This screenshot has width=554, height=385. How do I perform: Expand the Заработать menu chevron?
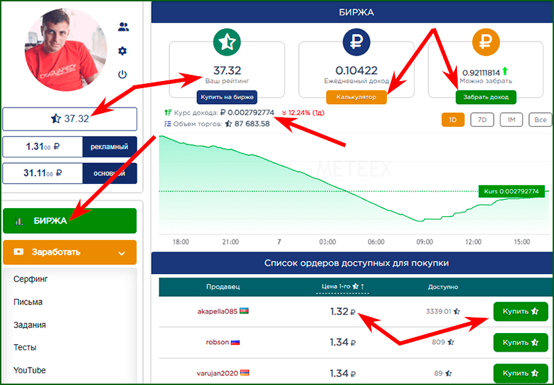pos(121,253)
